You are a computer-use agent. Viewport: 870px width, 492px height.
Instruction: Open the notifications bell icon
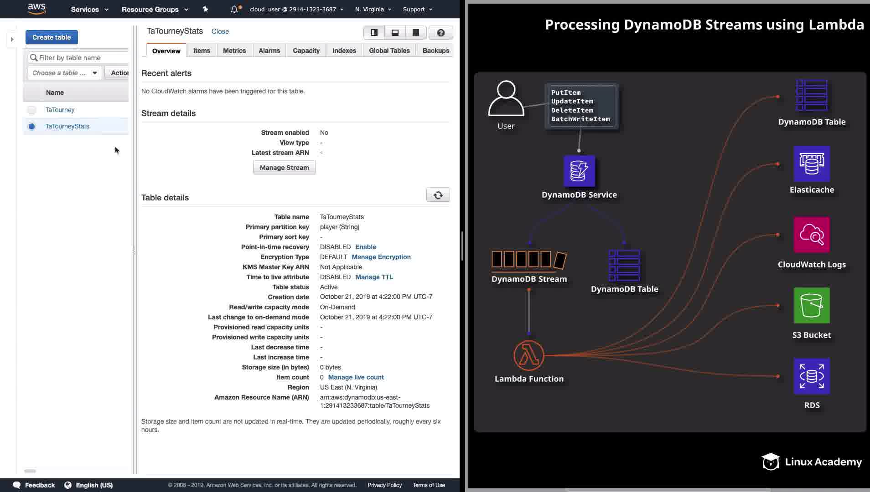234,9
